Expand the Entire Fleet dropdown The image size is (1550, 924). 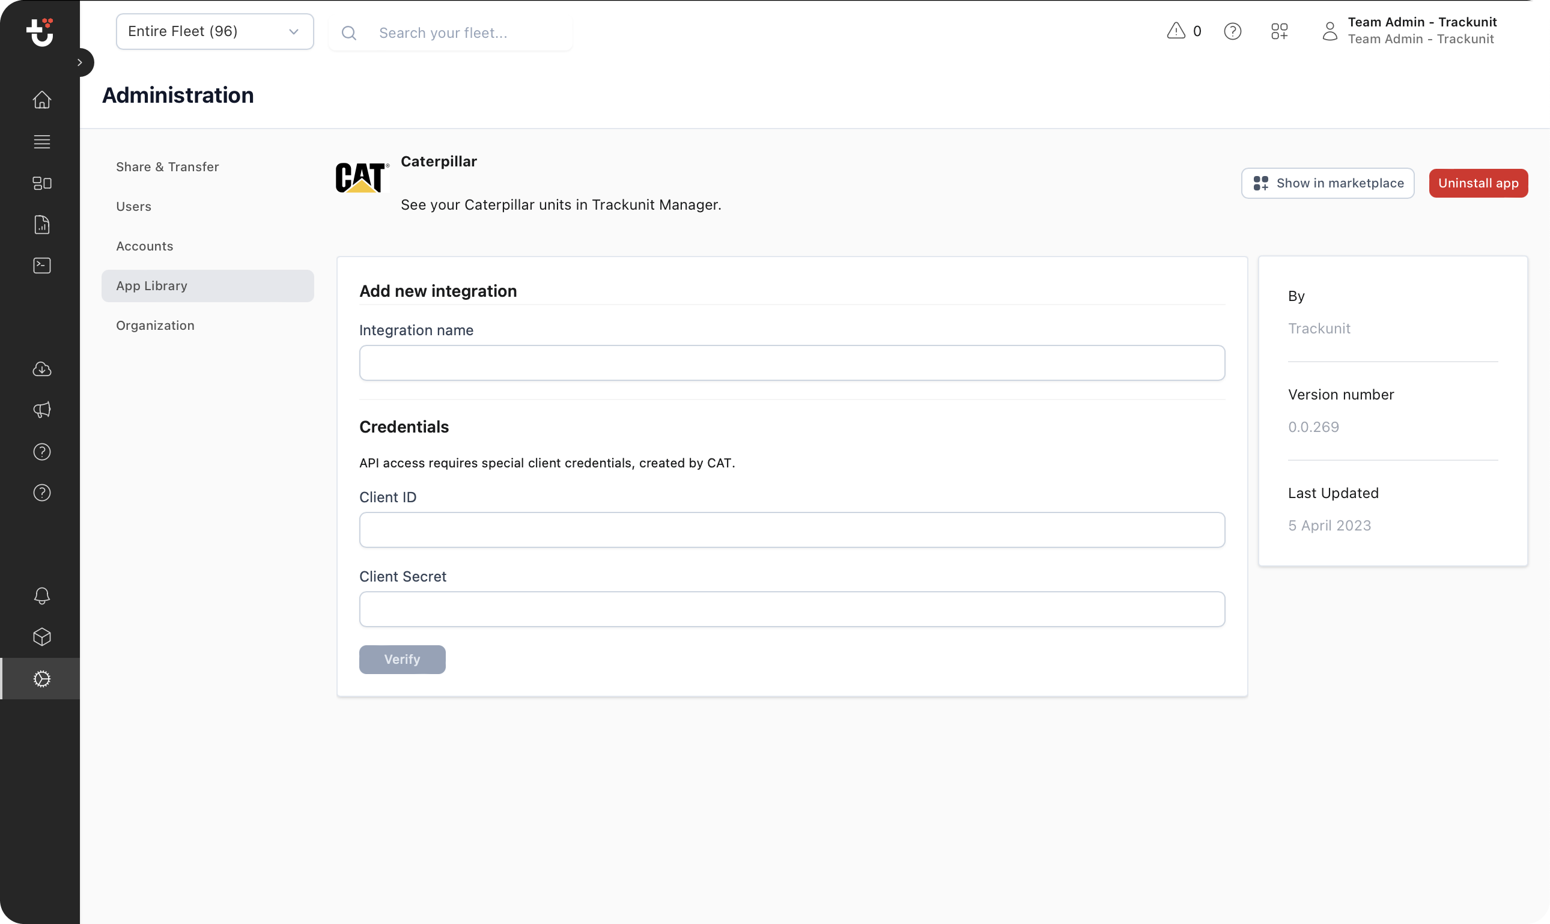coord(214,31)
